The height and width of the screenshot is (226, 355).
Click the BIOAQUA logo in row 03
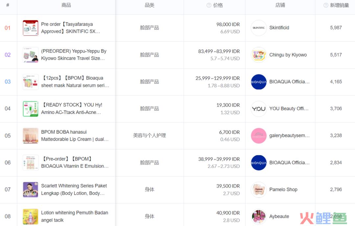(259, 82)
